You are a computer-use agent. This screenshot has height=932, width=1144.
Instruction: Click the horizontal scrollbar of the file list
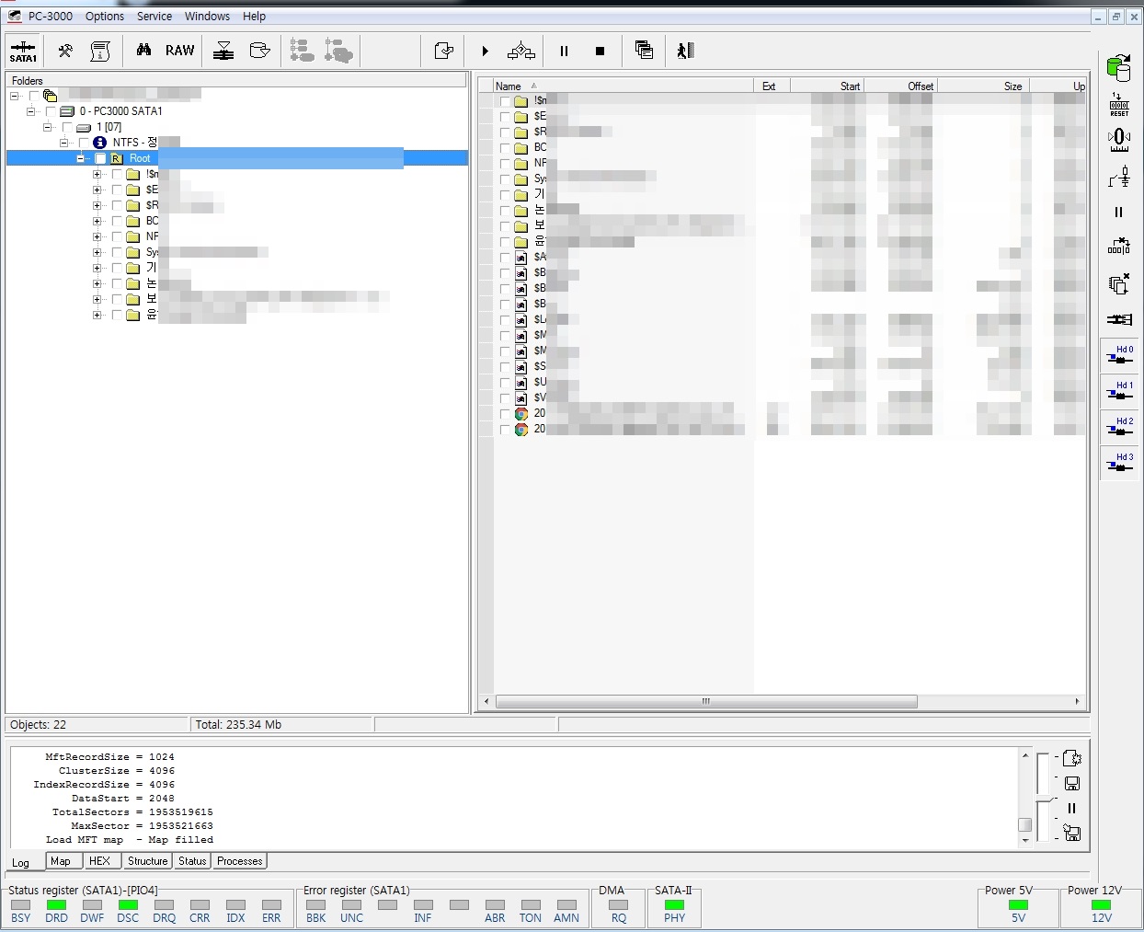[706, 701]
